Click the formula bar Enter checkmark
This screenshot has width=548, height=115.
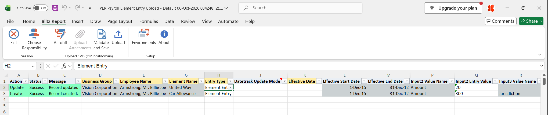(x=56, y=66)
